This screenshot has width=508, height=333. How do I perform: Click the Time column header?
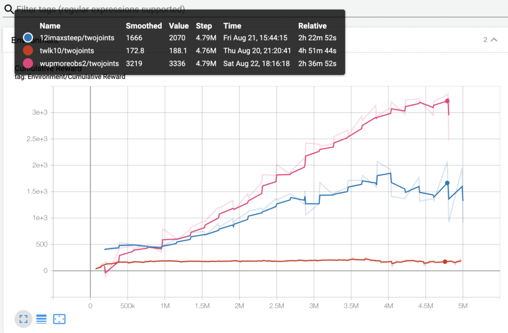point(232,26)
